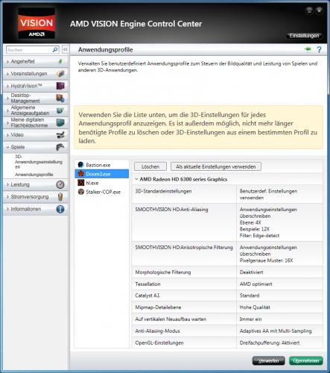Click the hl.exe profile icon

click(80, 183)
